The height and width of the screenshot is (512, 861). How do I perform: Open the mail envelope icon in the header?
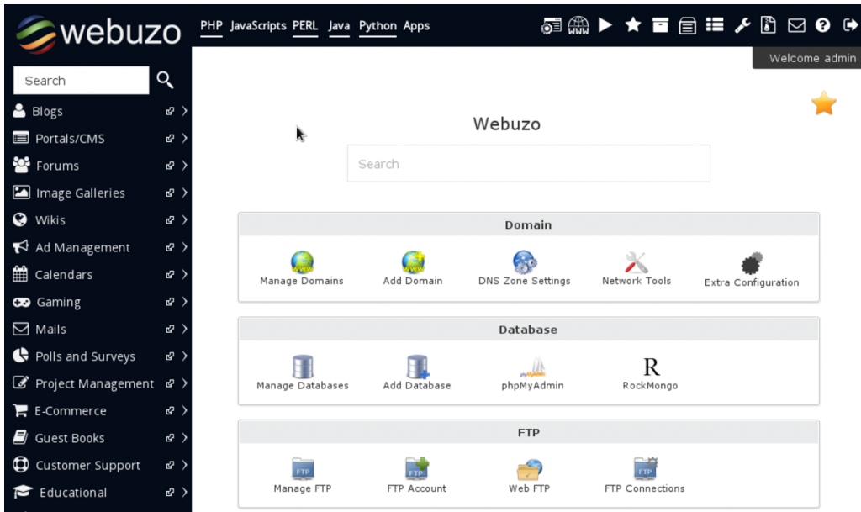[795, 25]
